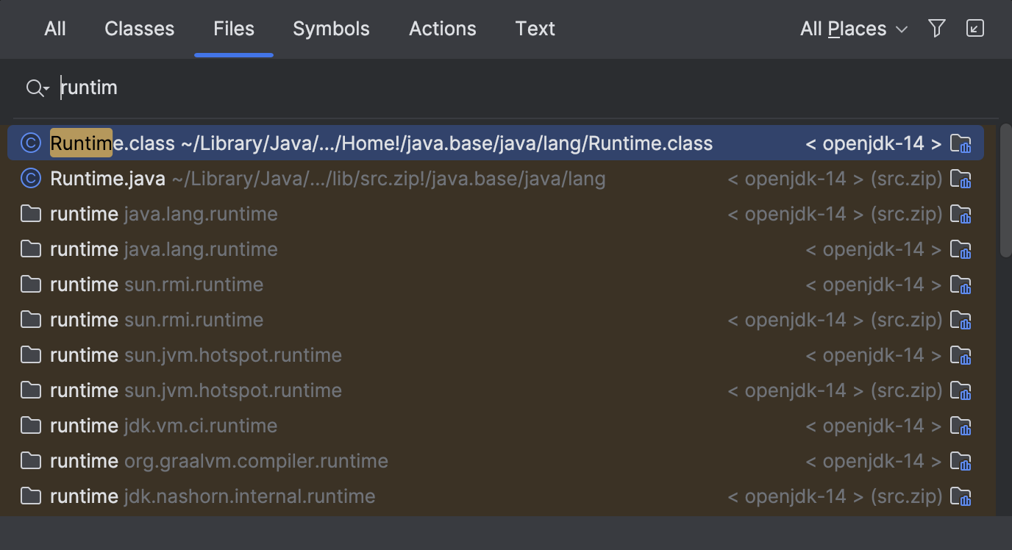Open the All Places dropdown

(853, 28)
